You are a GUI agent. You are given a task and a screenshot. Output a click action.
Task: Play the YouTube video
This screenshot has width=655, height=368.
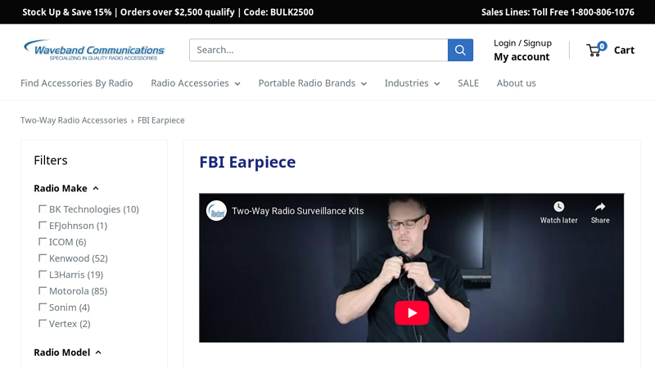(x=412, y=312)
